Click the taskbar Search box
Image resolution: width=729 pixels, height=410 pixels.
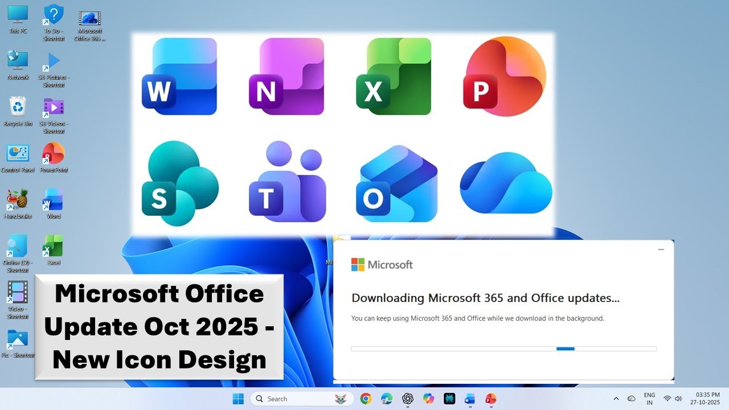302,399
